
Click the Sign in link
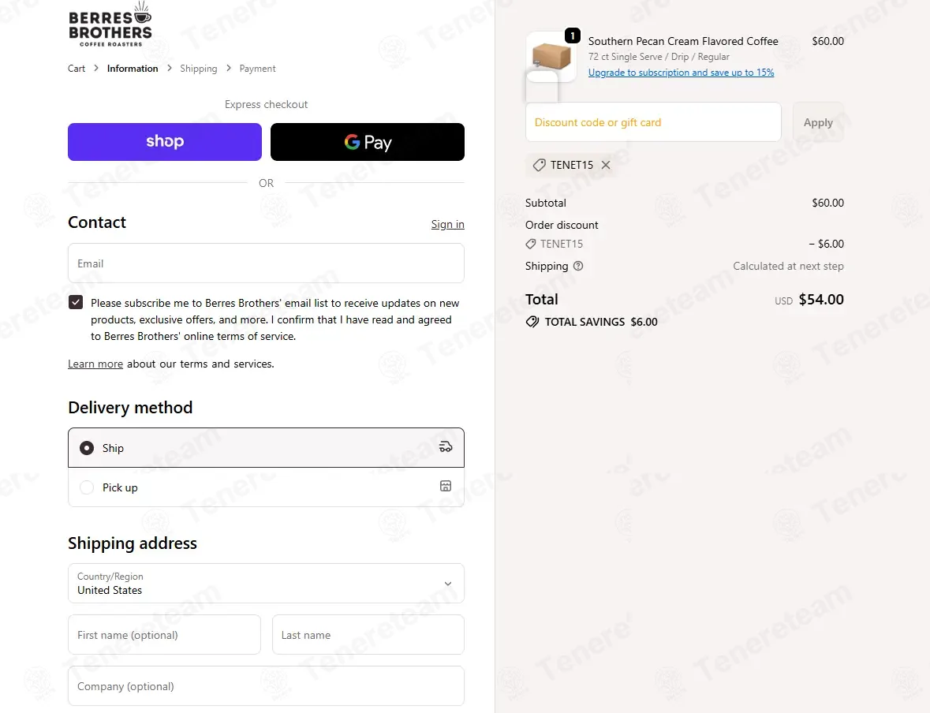[x=448, y=224]
